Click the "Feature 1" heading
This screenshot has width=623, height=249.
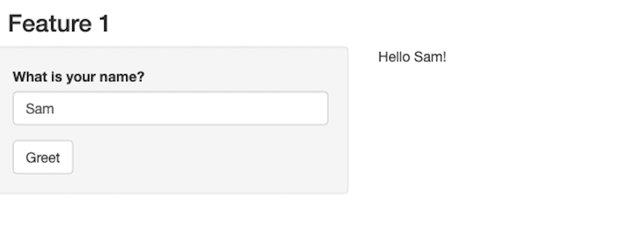pos(58,24)
